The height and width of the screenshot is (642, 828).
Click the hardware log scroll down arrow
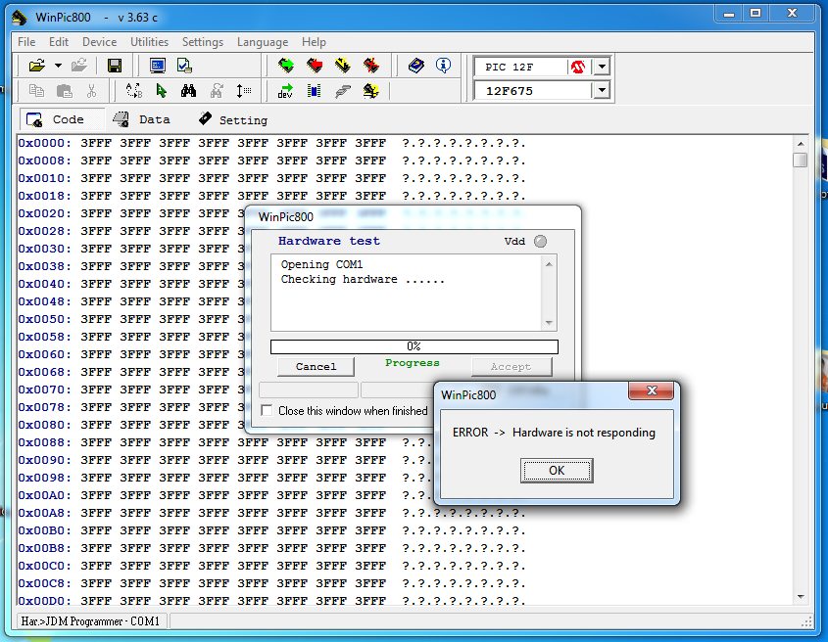click(x=549, y=322)
